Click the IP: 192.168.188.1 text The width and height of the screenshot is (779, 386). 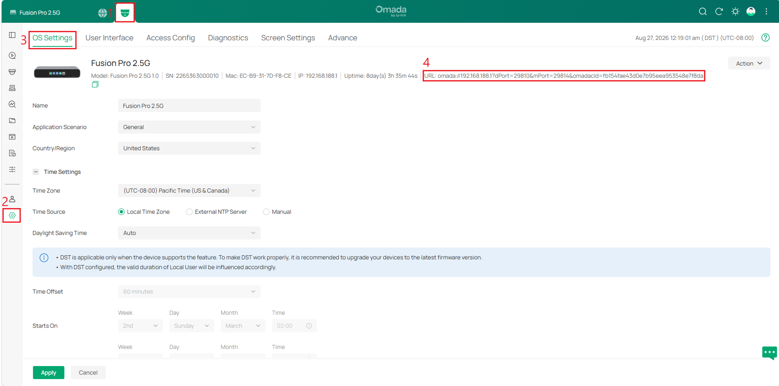click(x=318, y=76)
